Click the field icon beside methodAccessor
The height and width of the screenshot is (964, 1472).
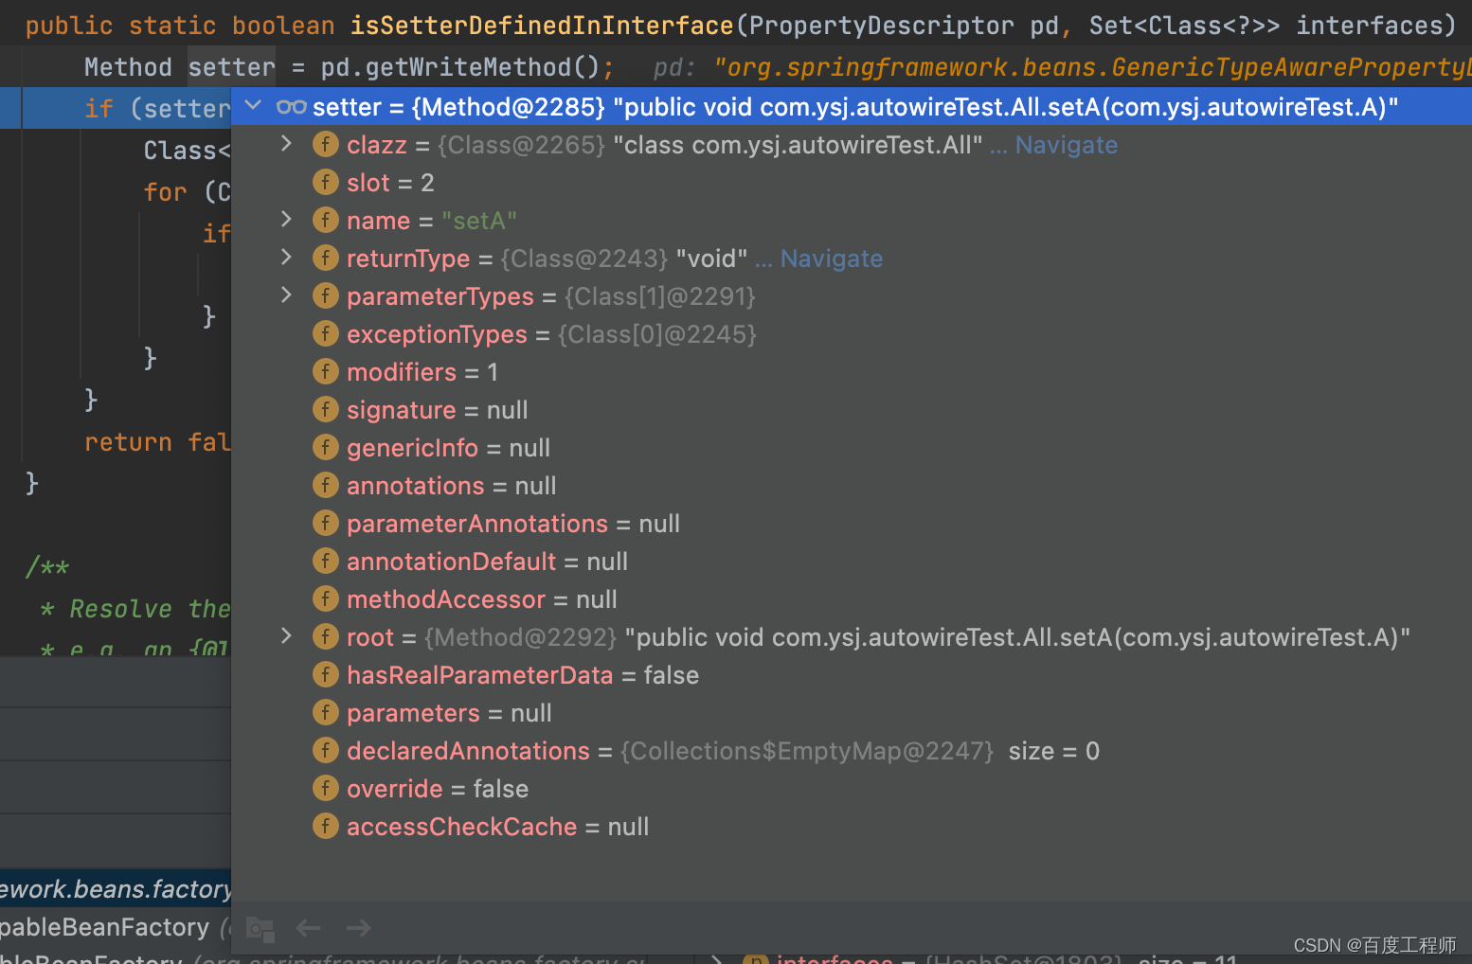[326, 599]
